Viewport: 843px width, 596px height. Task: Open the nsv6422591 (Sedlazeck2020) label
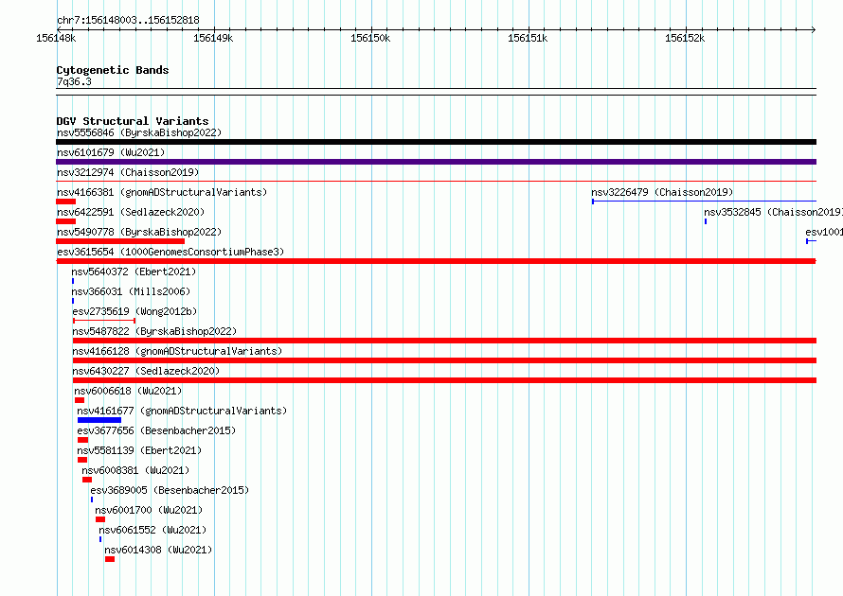(131, 212)
